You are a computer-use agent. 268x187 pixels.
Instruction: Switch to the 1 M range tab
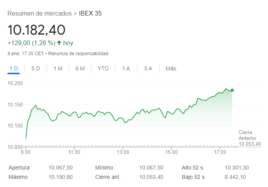click(58, 68)
